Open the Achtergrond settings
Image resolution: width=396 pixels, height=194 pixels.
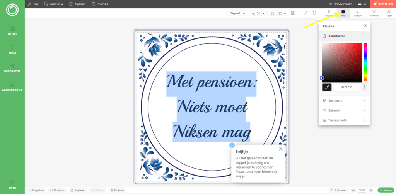point(12,86)
